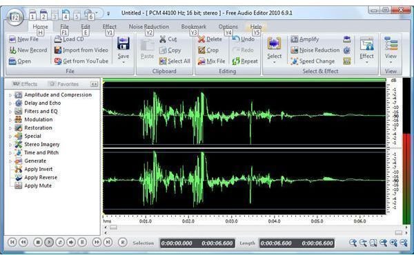Click the small icon right of Amplify
This screenshot has height=255, width=414.
346,39
